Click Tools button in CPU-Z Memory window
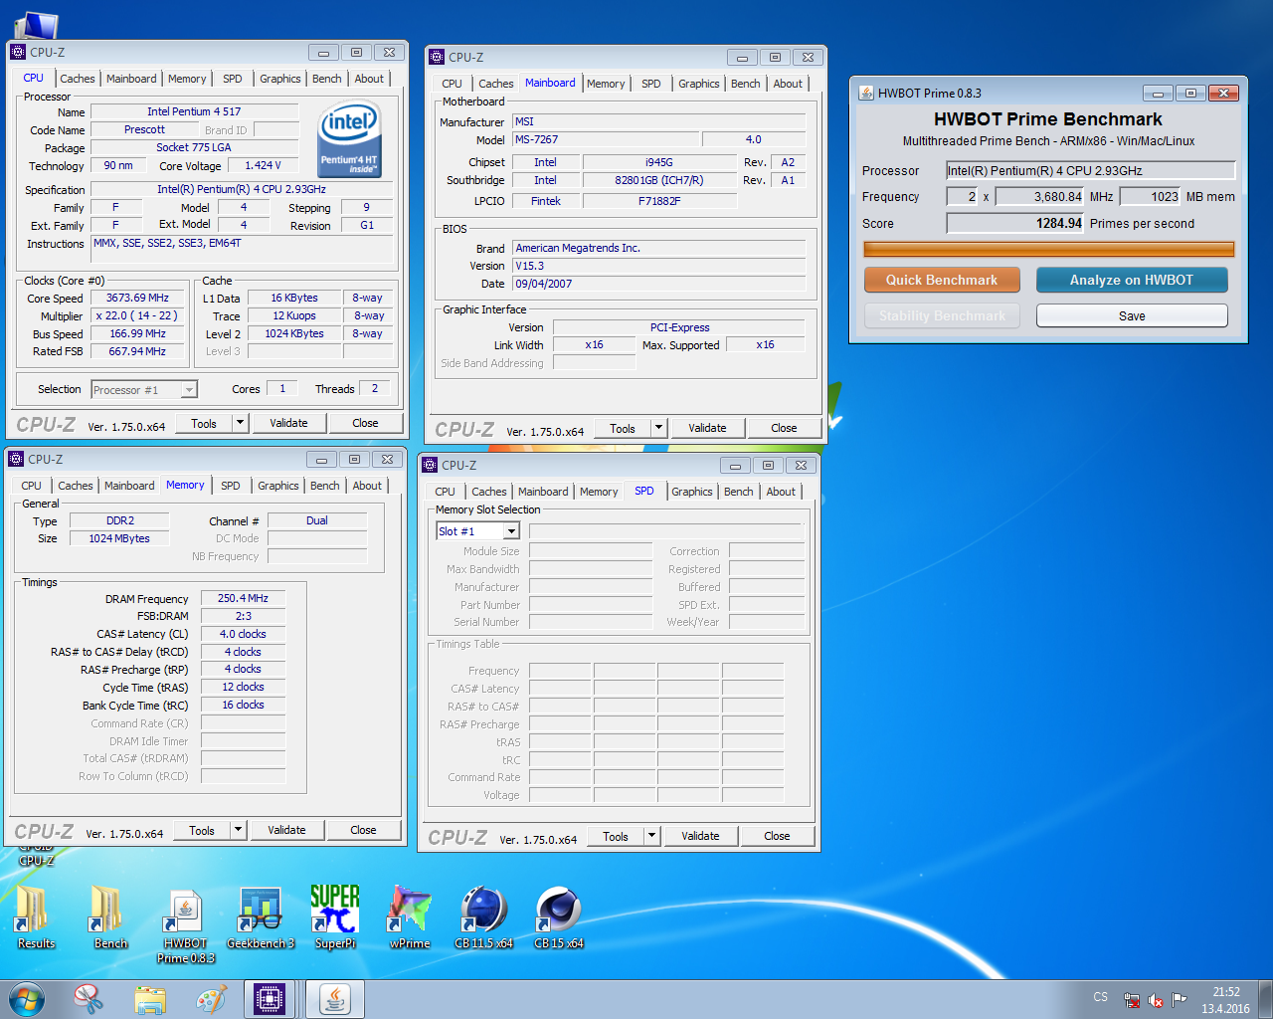Screen dimensions: 1273x1019 tap(202, 830)
